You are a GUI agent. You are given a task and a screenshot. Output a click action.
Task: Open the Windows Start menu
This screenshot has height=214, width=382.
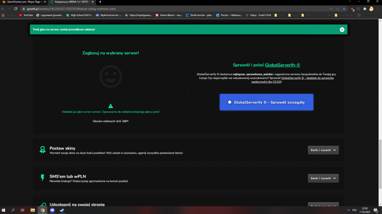click(3, 210)
